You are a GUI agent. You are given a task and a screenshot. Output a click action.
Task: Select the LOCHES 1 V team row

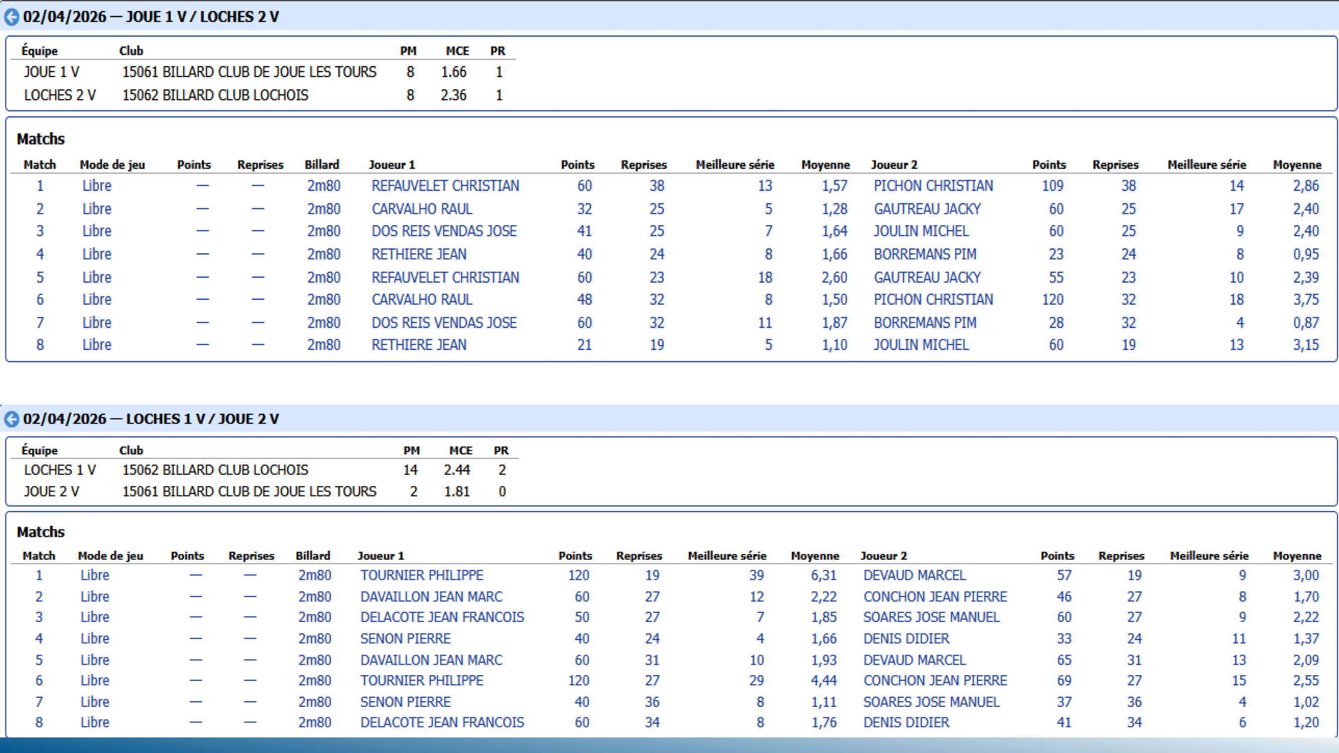60,470
